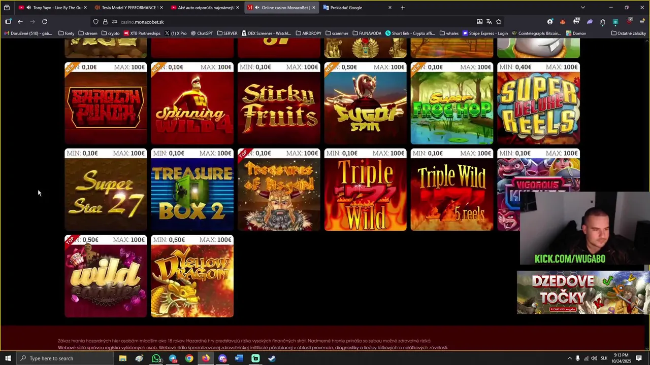Expand the list of all tabs

[x=583, y=8]
